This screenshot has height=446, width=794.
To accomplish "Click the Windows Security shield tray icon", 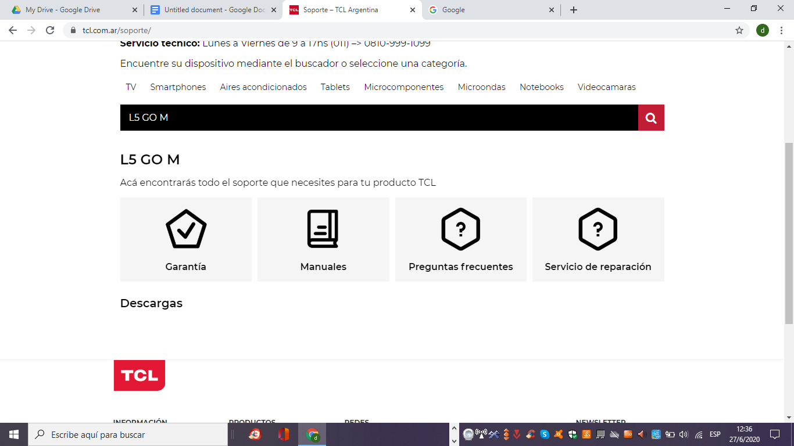I will click(573, 434).
